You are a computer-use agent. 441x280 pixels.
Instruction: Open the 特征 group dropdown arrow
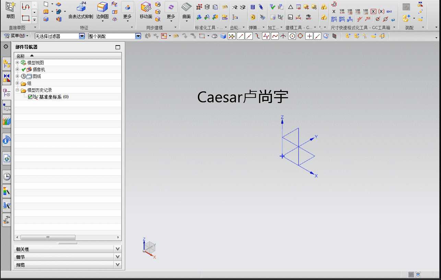point(132,27)
